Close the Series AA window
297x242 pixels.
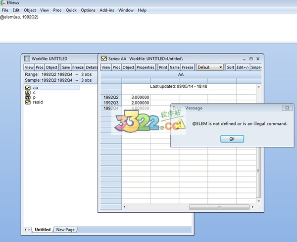tap(258, 59)
